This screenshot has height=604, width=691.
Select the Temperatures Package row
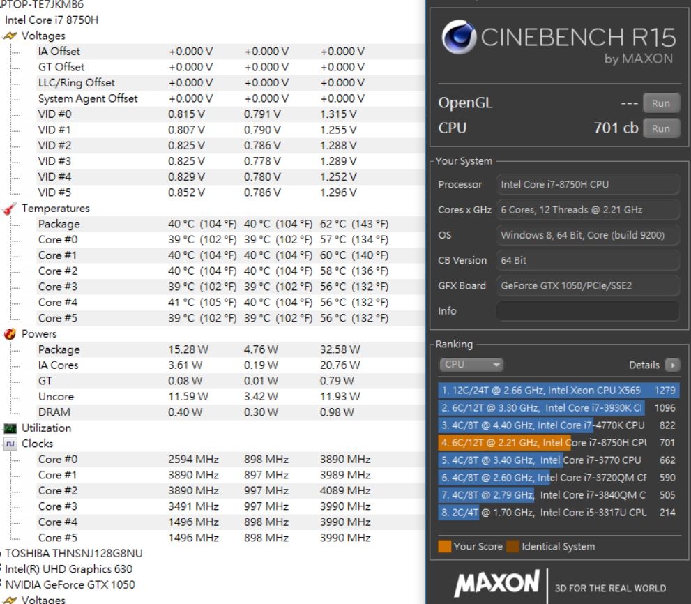click(230, 224)
